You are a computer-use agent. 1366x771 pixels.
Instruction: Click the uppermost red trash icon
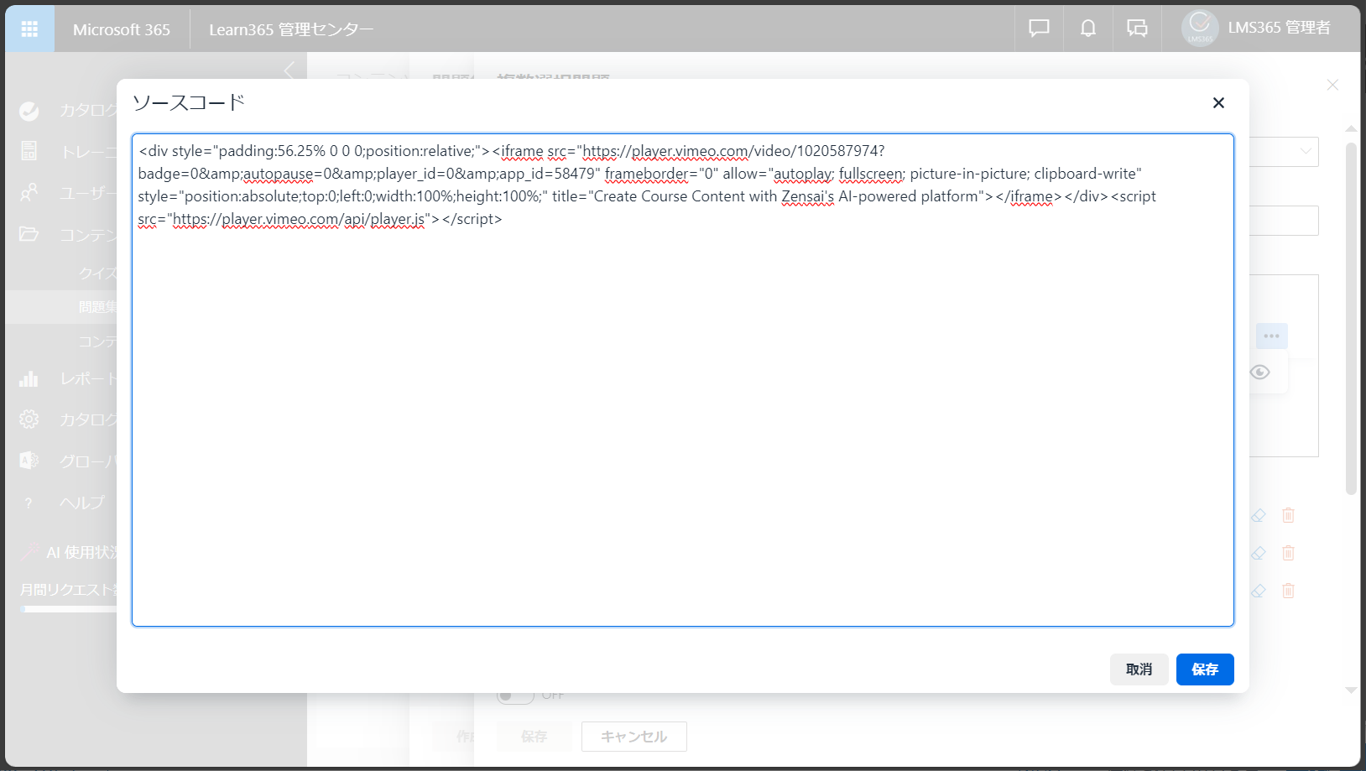point(1288,515)
